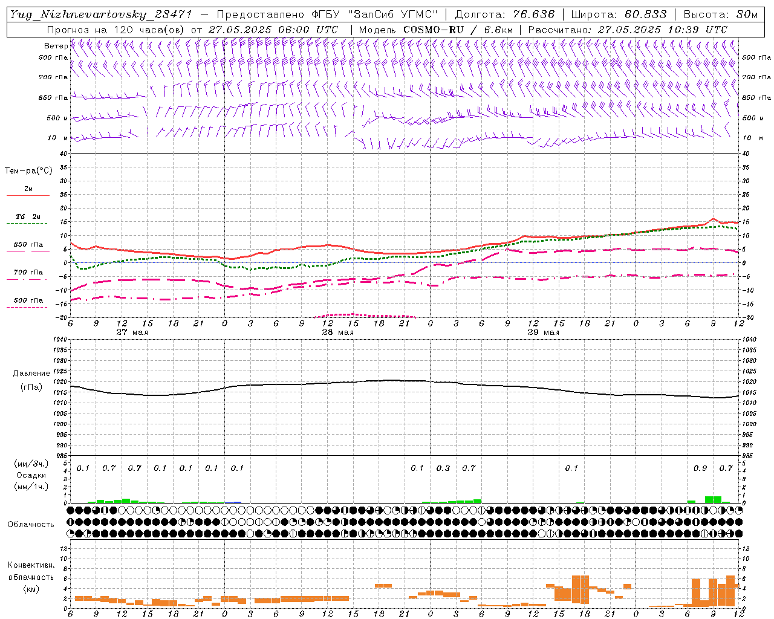Click the '27 мая' date label

[132, 332]
